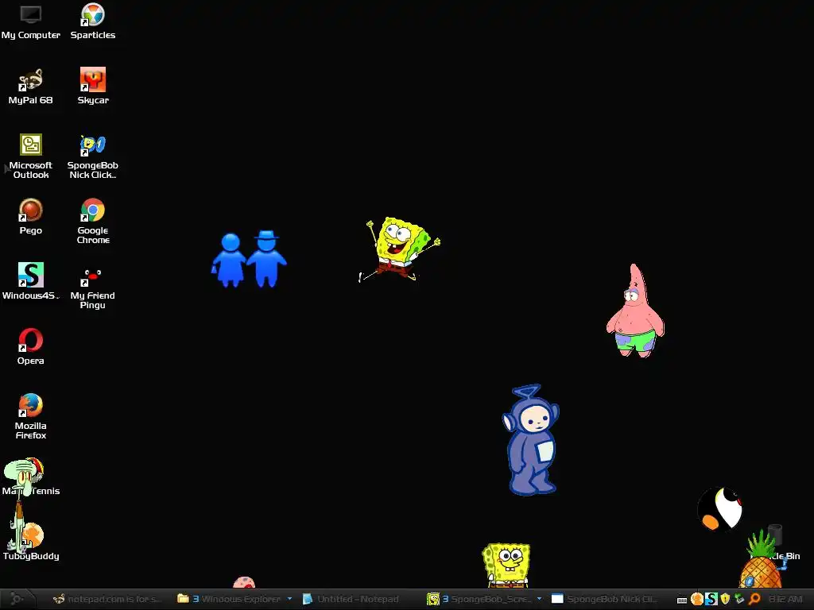The width and height of the screenshot is (814, 610).
Task: Open the My Computer desktop icon
Action: coord(31,21)
